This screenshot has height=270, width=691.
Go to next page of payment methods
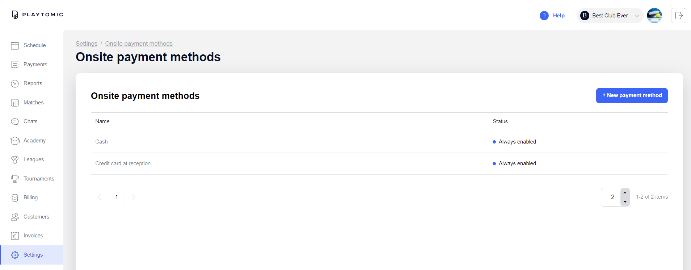[133, 197]
